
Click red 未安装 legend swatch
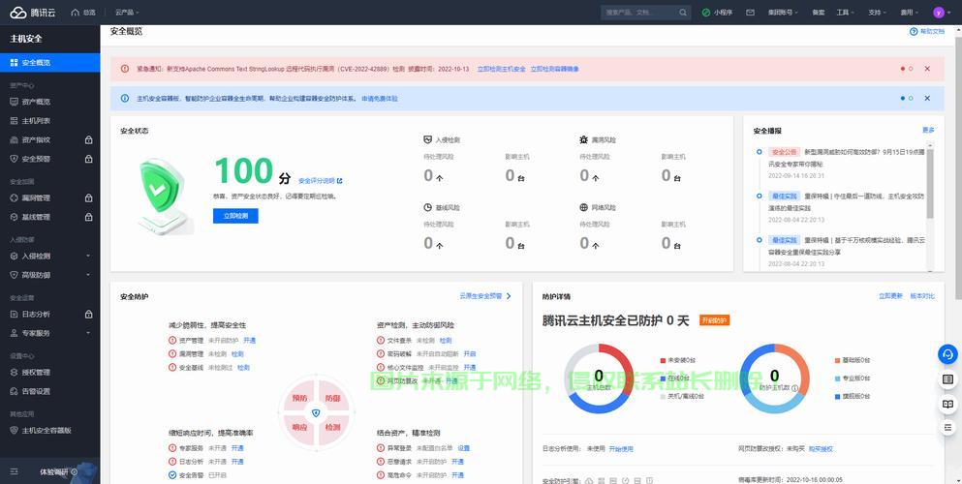click(x=663, y=360)
